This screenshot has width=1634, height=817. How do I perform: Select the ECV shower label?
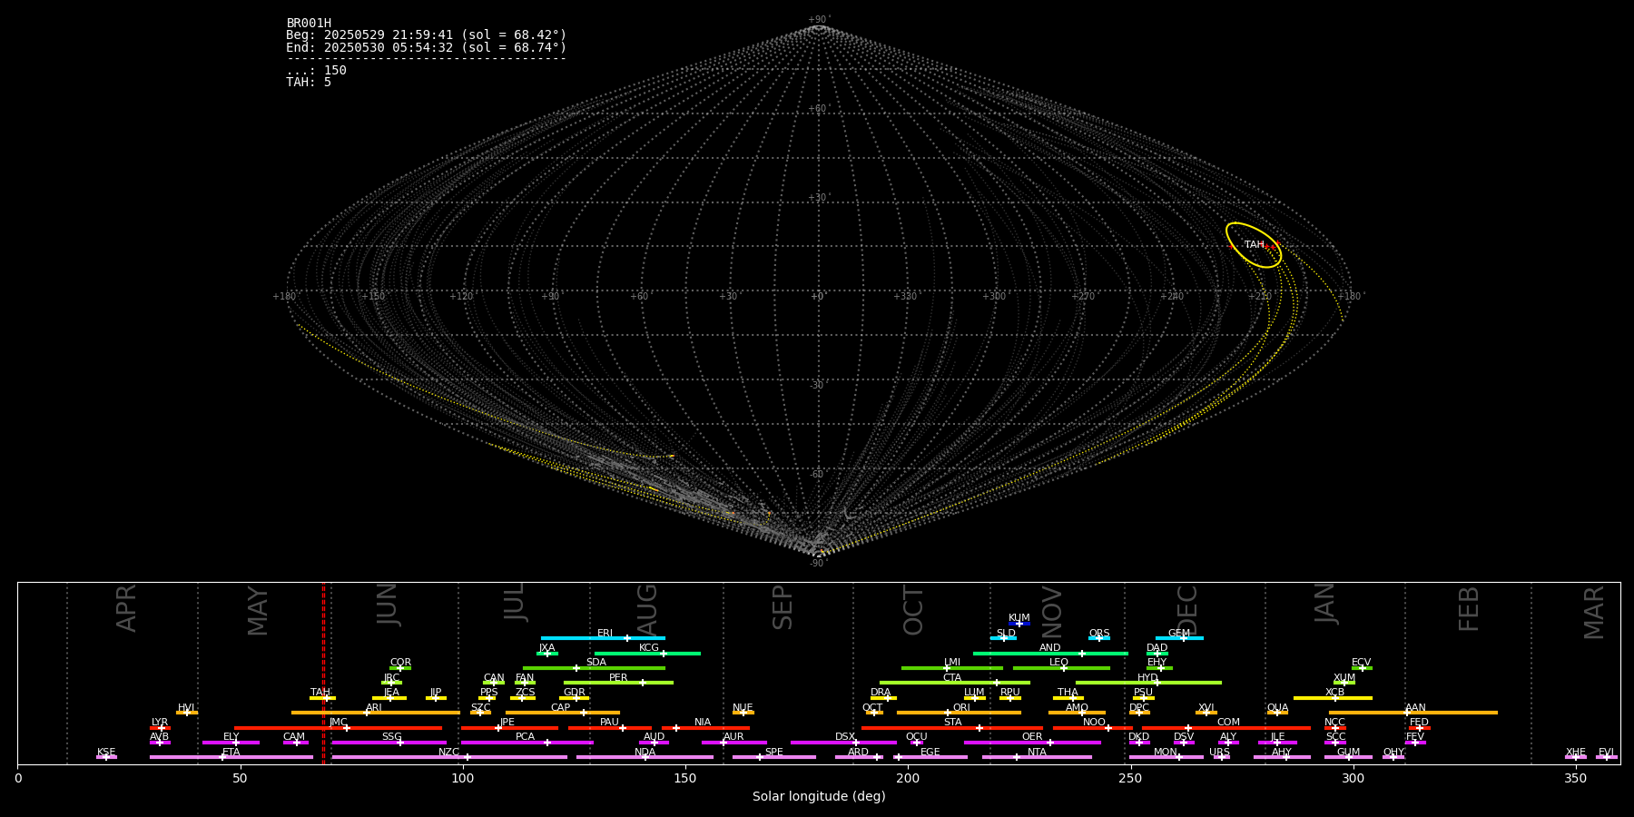[x=1361, y=663]
